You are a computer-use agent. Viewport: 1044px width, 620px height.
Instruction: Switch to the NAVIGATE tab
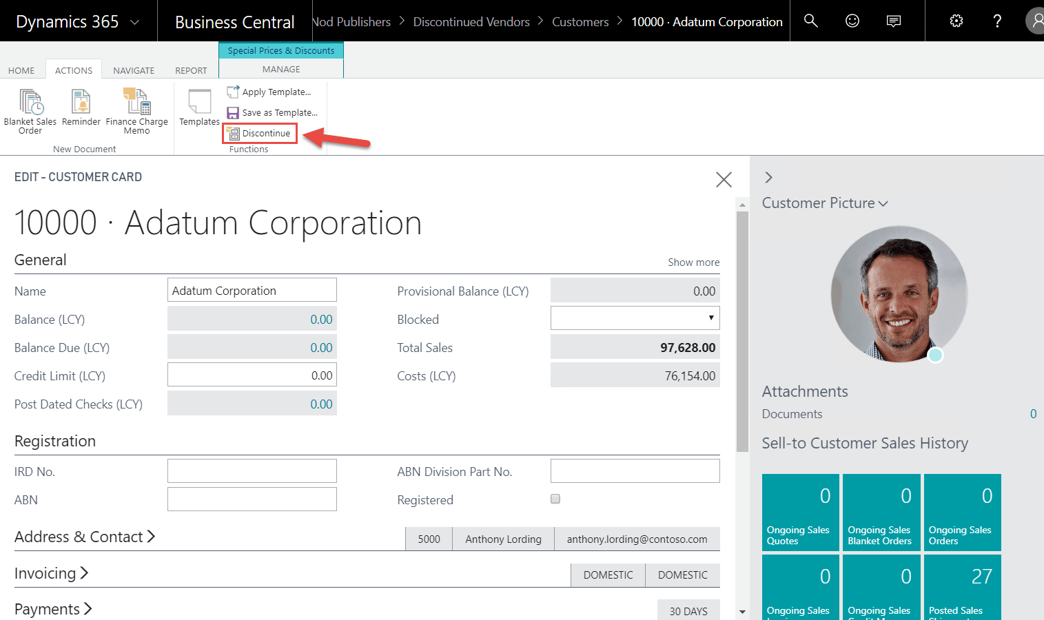[x=134, y=70]
